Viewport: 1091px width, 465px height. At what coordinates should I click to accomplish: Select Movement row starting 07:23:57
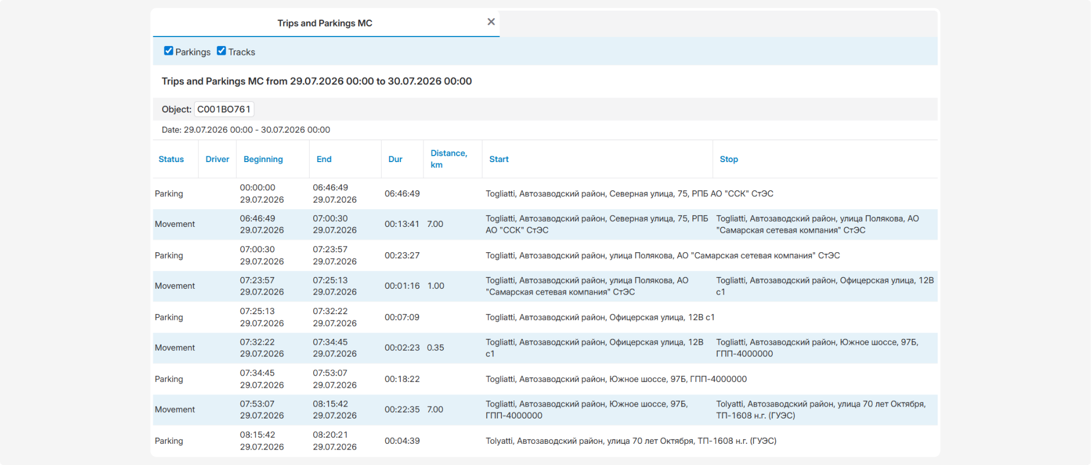[545, 286]
